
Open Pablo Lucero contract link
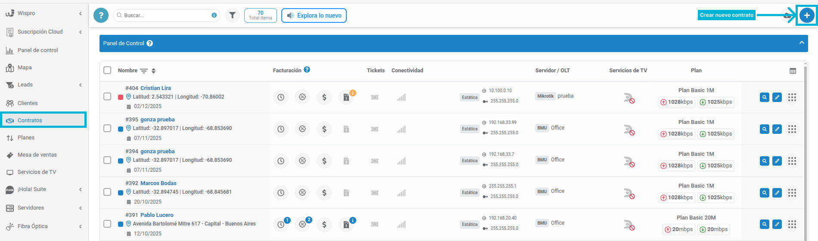(157, 215)
